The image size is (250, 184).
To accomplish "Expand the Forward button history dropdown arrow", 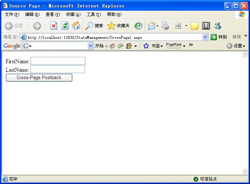I will (x=45, y=26).
